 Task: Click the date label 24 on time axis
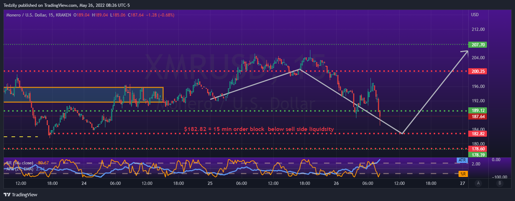84,183
